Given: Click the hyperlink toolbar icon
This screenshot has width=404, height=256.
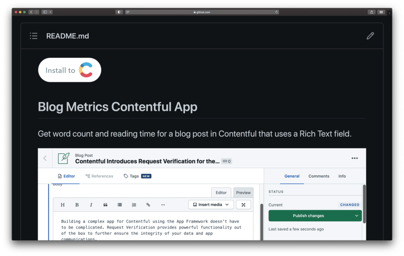Looking at the screenshot, I should tap(148, 205).
